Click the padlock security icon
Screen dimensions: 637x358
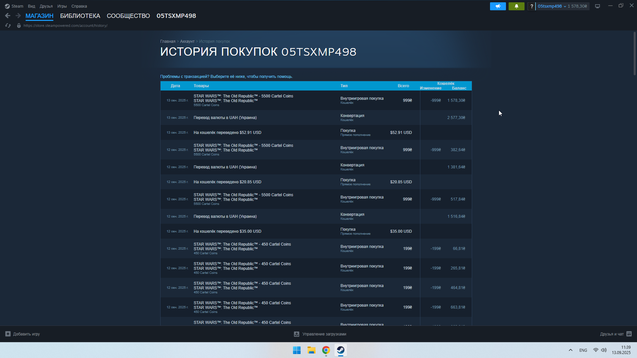click(19, 26)
